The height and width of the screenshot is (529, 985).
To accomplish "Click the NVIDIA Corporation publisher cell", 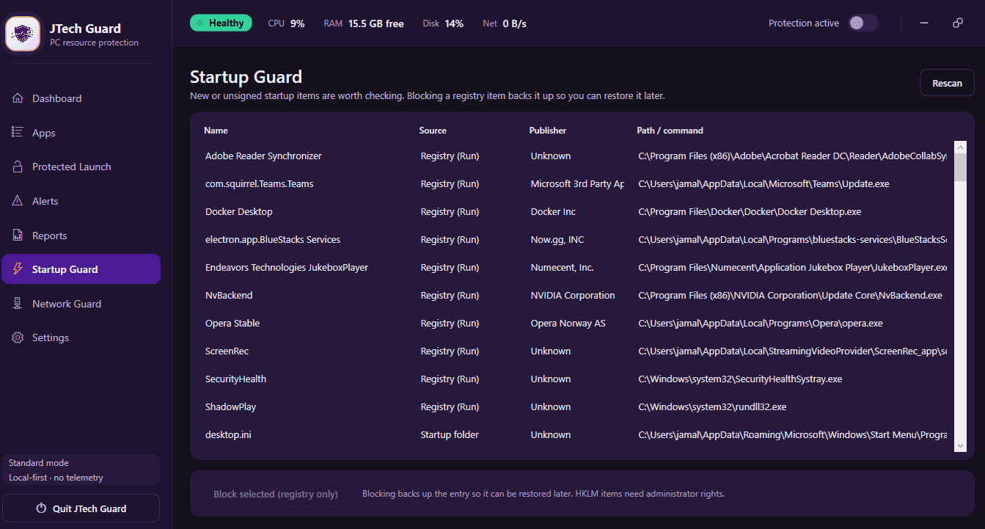I will pyautogui.click(x=573, y=296).
